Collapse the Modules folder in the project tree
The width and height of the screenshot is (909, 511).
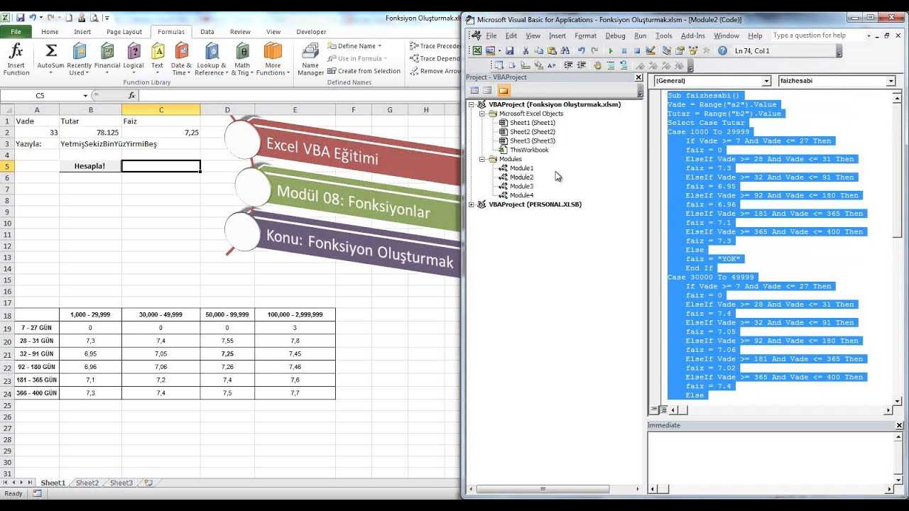point(482,159)
